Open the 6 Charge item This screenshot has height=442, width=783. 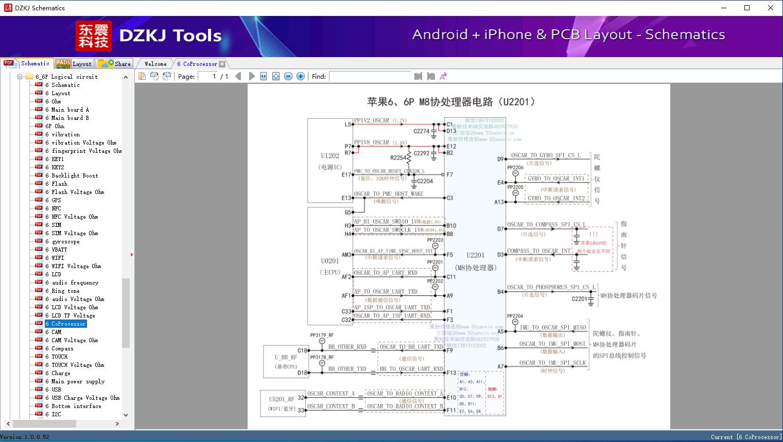pyautogui.click(x=58, y=373)
